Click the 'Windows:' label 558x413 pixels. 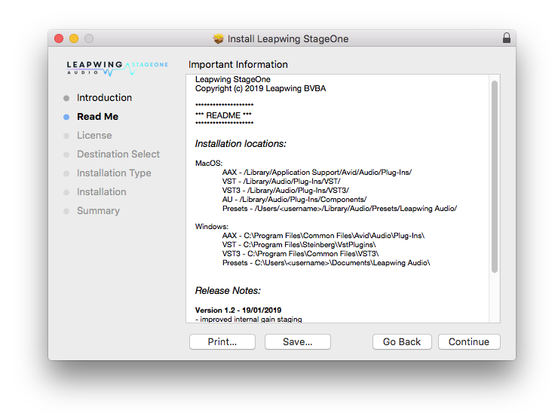[212, 227]
